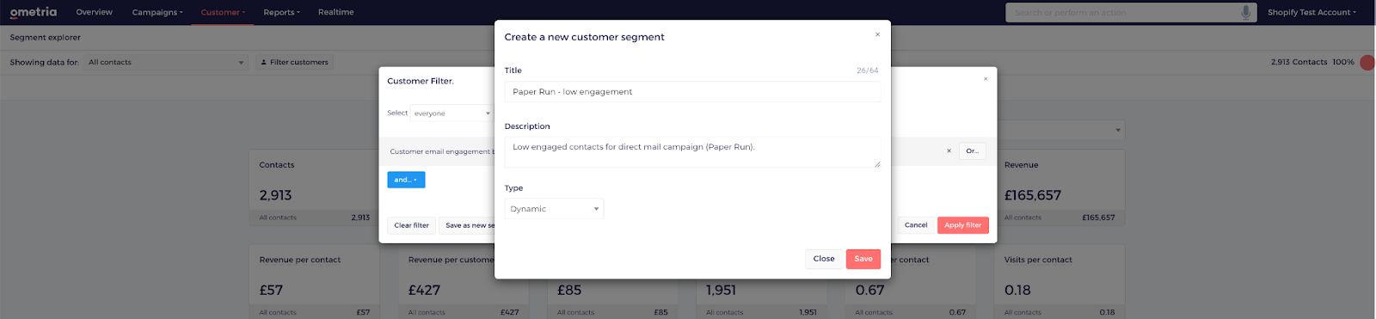Open the Type Dynamic dropdown
Viewport: 1376px width, 319px height.
click(x=554, y=209)
